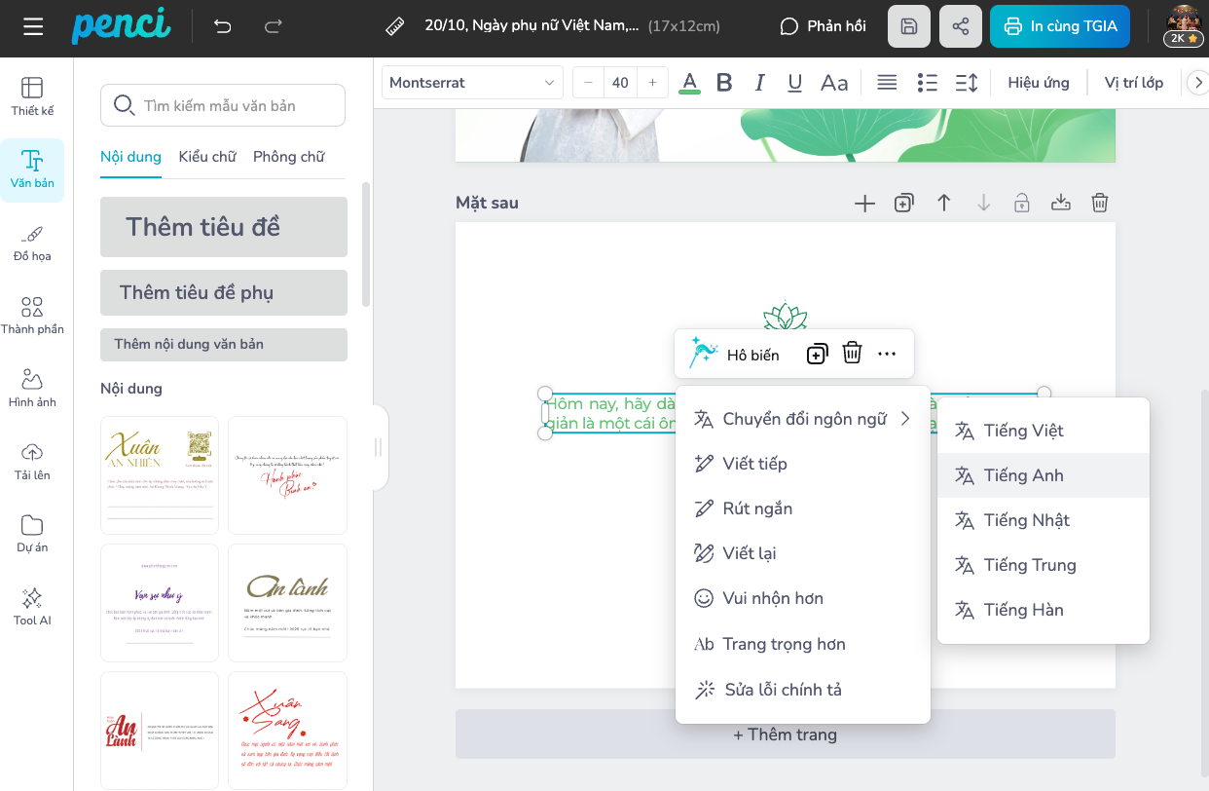This screenshot has height=791, width=1209.
Task: Open the Montserrat font dropdown
Action: 472,83
